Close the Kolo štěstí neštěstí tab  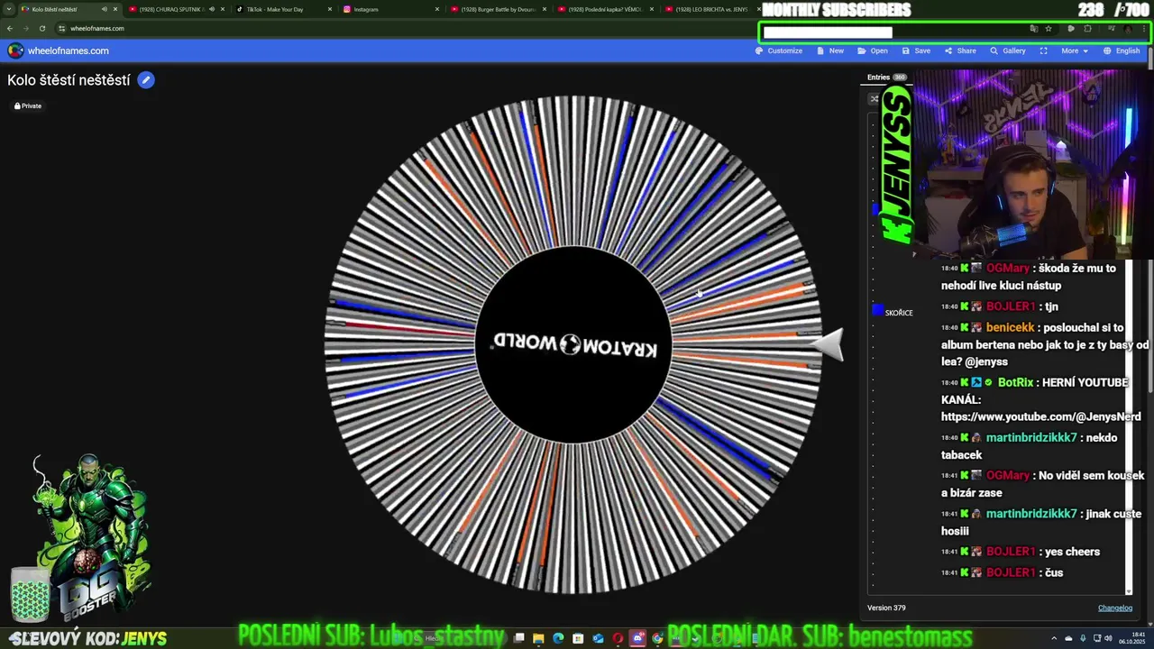(x=115, y=9)
